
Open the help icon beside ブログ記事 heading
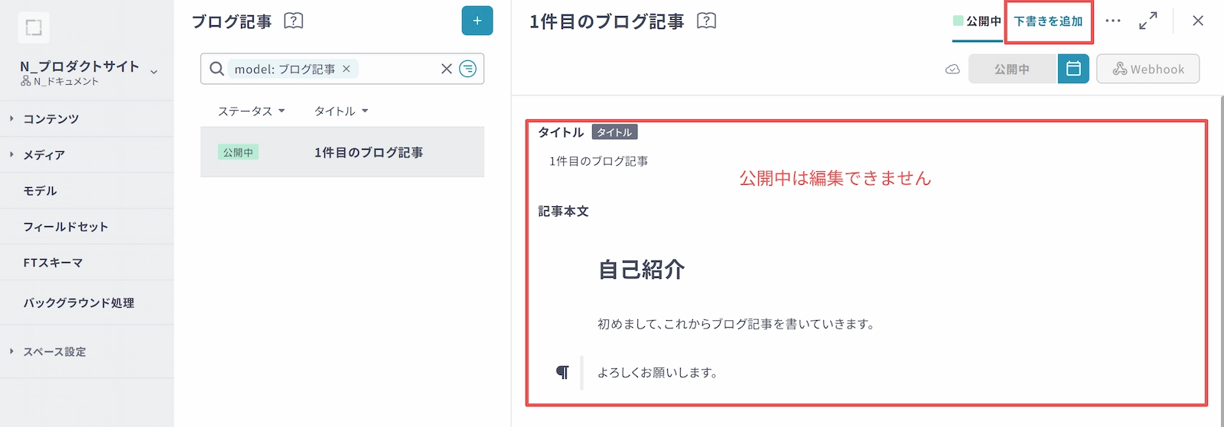(x=293, y=21)
